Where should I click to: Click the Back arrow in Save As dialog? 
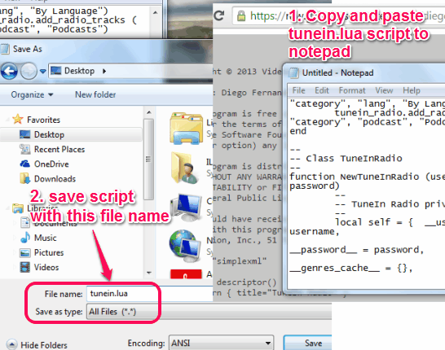9,71
